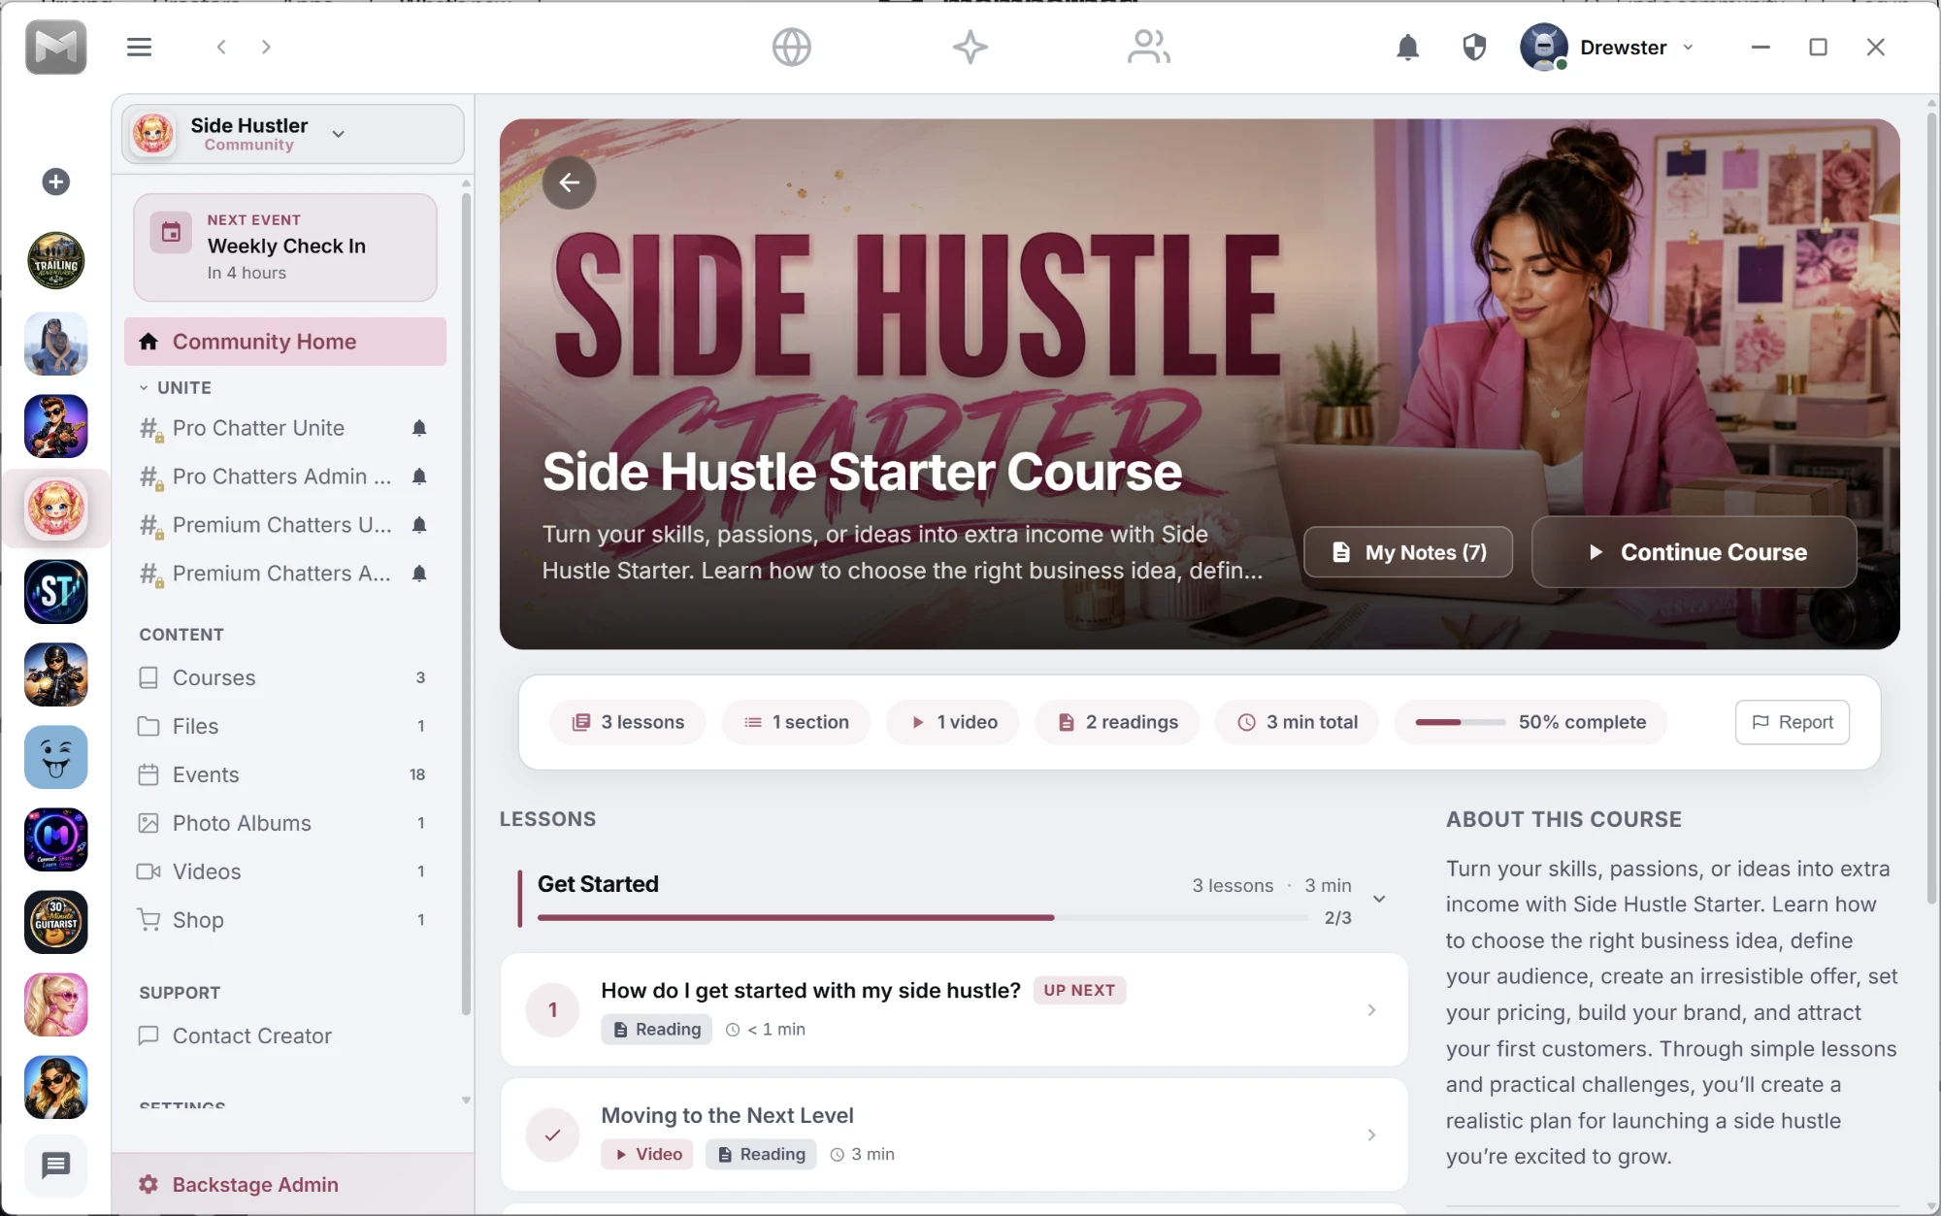Image resolution: width=1941 pixels, height=1216 pixels.
Task: Click the 3 lessons stat chip
Action: tap(628, 722)
